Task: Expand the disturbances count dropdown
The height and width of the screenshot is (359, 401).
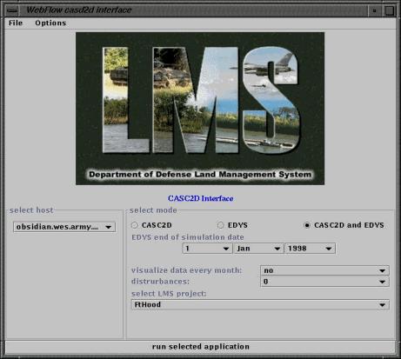Action: pos(324,282)
